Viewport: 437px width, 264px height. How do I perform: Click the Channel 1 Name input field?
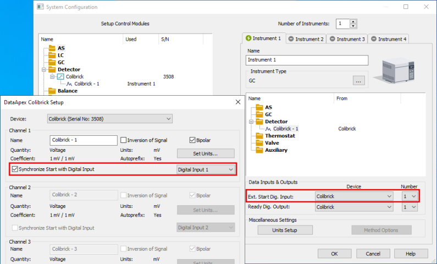click(x=84, y=140)
